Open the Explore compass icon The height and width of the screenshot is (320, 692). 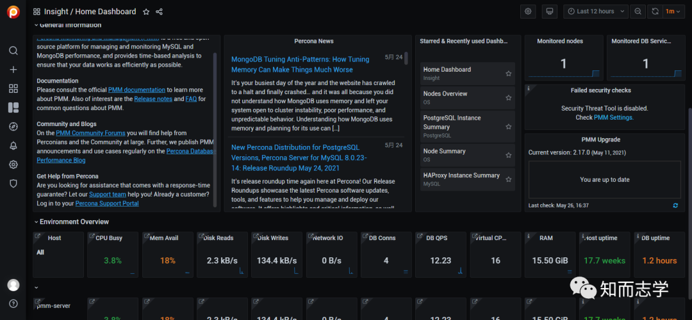pyautogui.click(x=13, y=127)
